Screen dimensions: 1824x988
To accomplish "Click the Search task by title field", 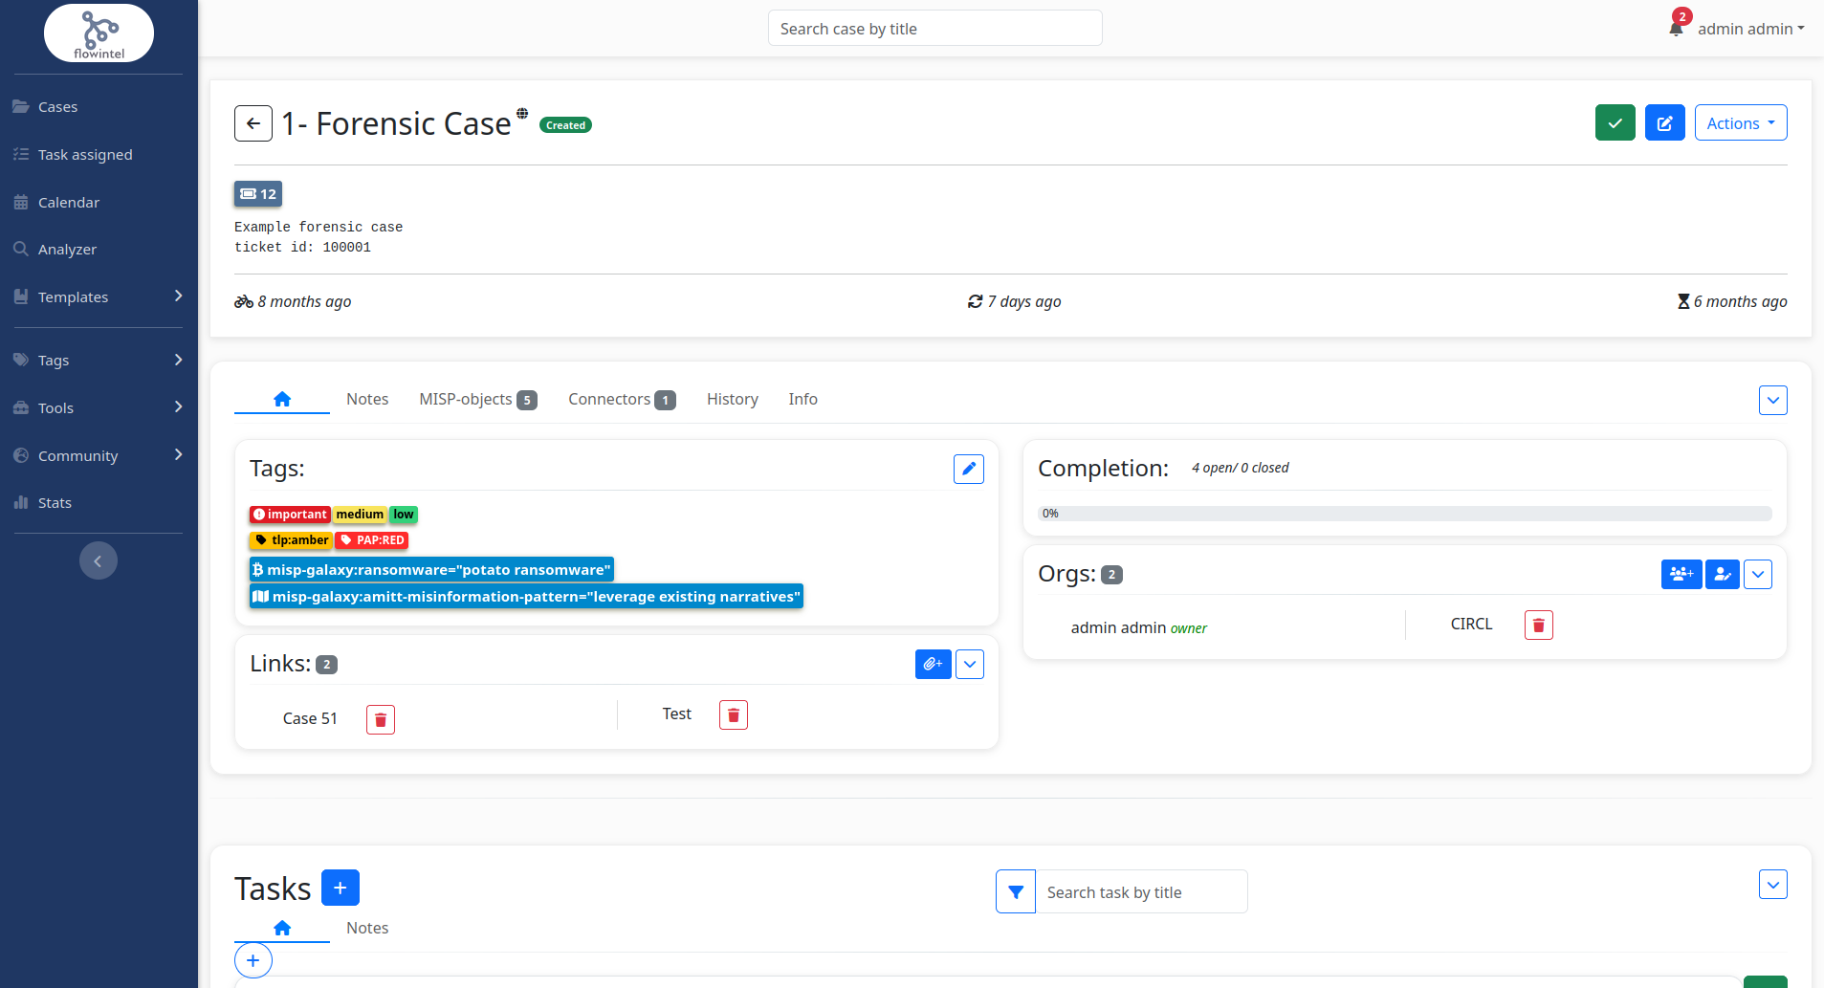I will pos(1142,890).
